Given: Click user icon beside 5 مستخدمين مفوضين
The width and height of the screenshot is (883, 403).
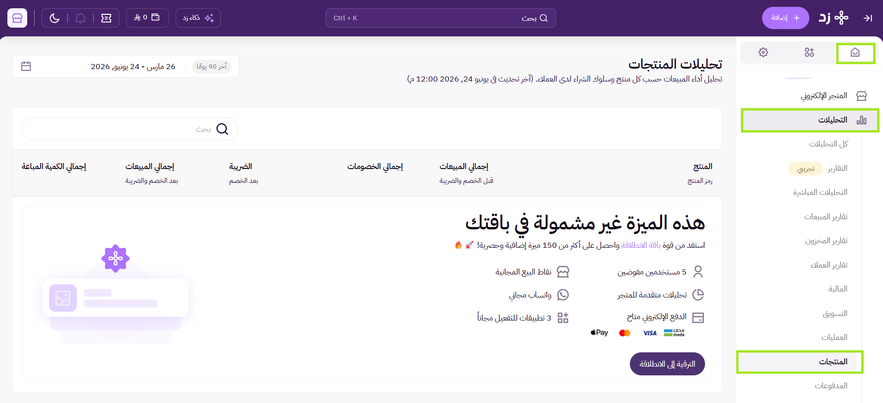Looking at the screenshot, I should click(x=698, y=272).
